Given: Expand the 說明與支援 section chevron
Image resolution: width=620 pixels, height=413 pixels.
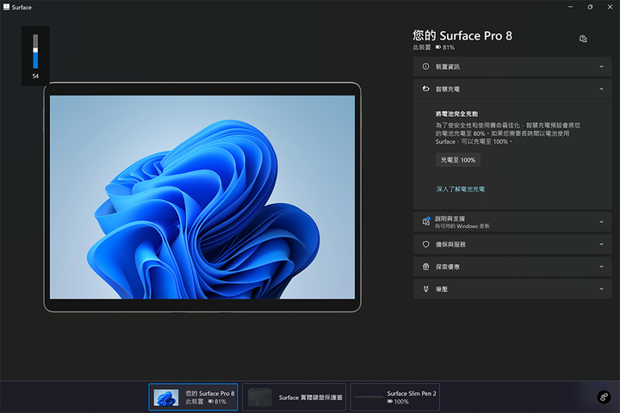Looking at the screenshot, I should [601, 221].
